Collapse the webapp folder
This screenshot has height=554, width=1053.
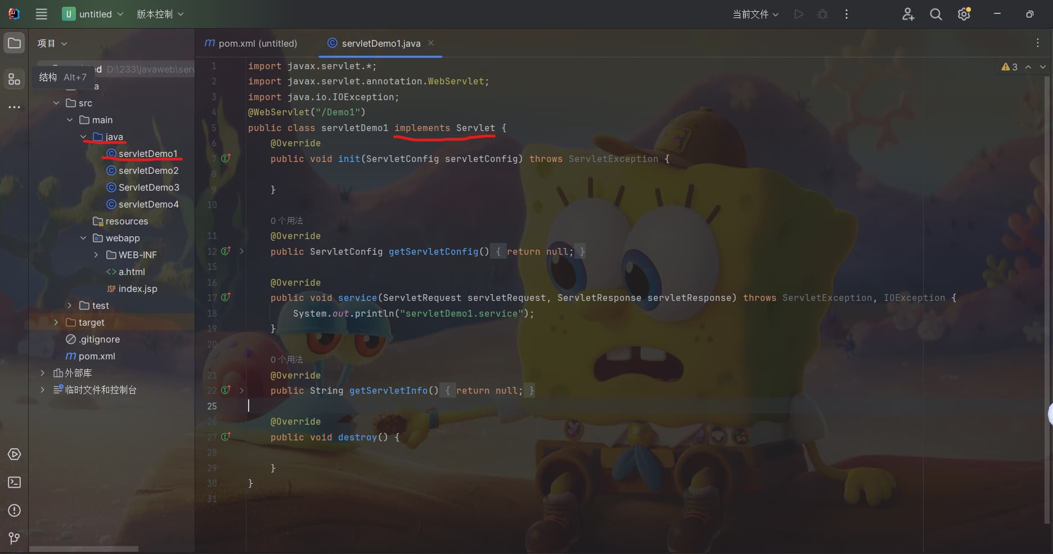click(x=83, y=238)
